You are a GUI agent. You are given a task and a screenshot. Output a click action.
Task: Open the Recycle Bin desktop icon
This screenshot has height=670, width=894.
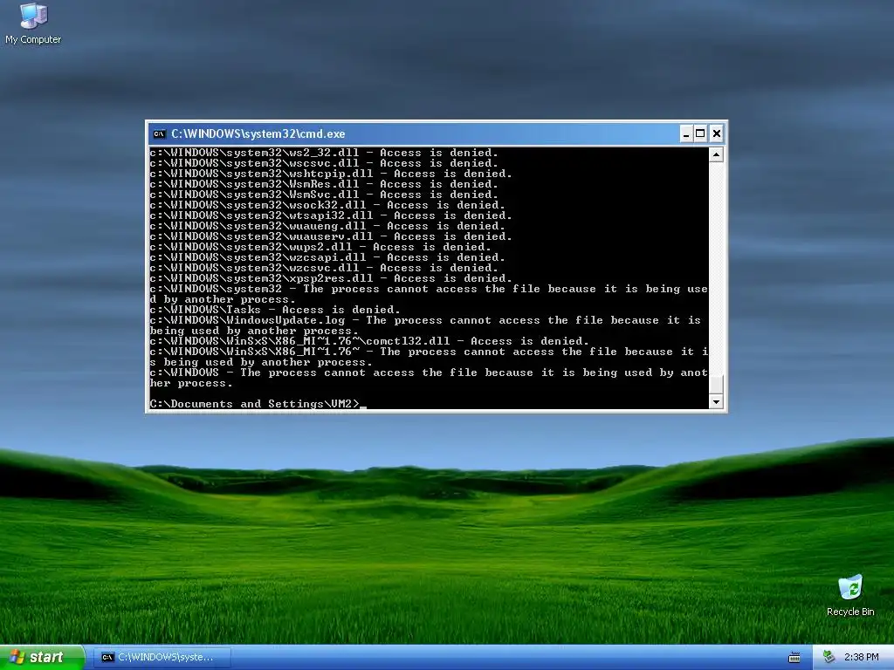[x=850, y=596]
